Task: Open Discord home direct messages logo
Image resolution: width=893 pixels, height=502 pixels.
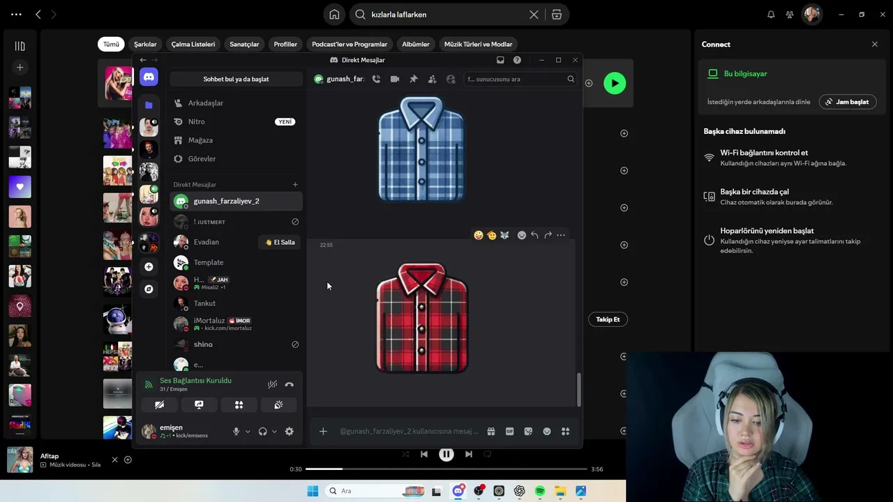Action: (x=149, y=77)
